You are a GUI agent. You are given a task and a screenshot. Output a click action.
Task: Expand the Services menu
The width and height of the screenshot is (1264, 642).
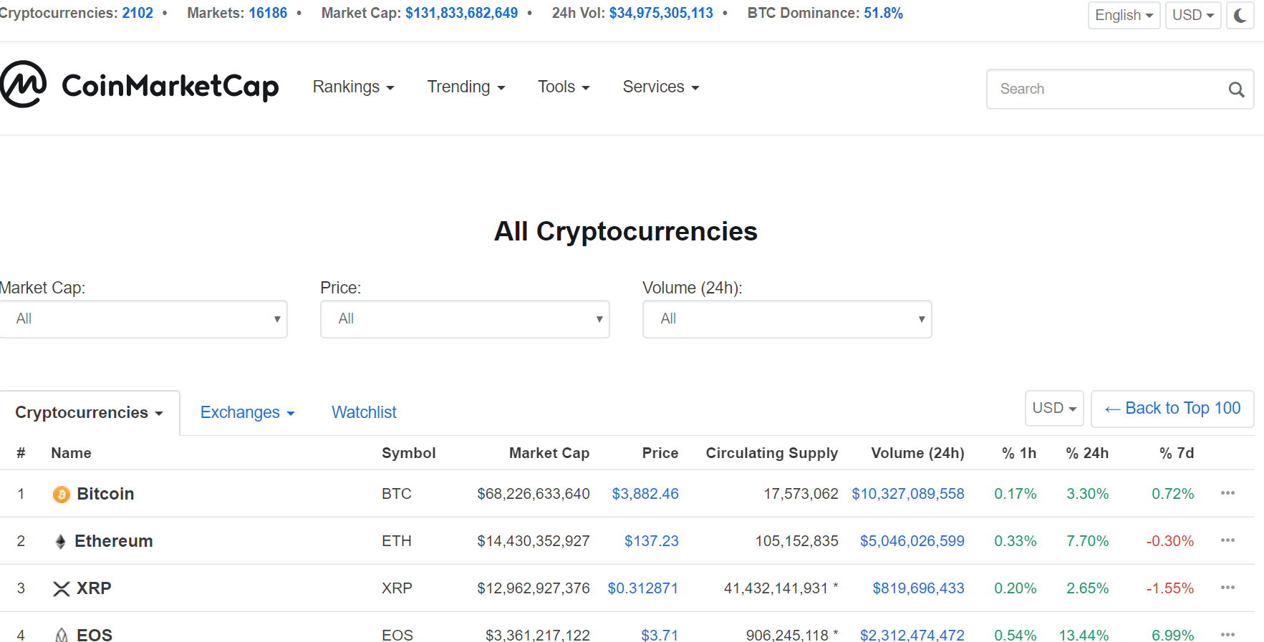[x=661, y=87]
